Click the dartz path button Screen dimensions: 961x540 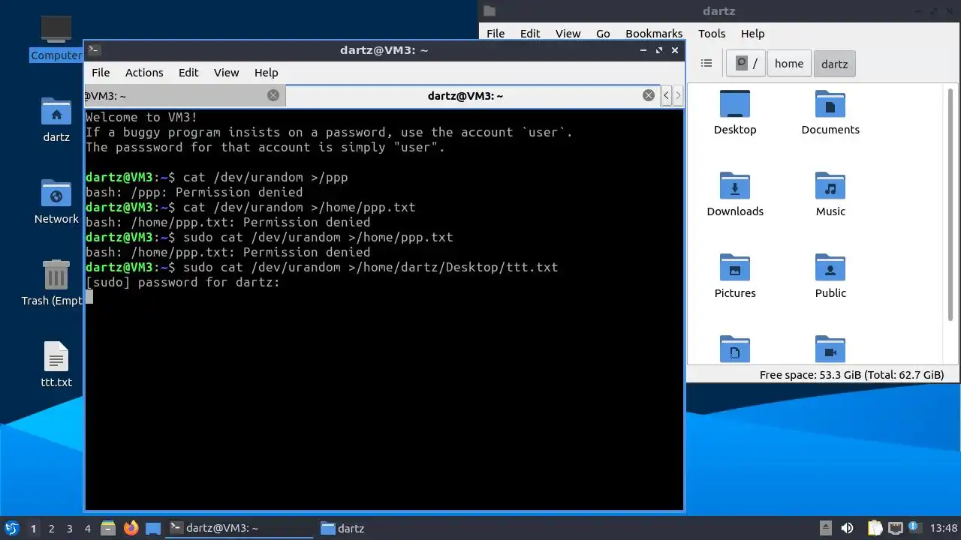(x=834, y=64)
